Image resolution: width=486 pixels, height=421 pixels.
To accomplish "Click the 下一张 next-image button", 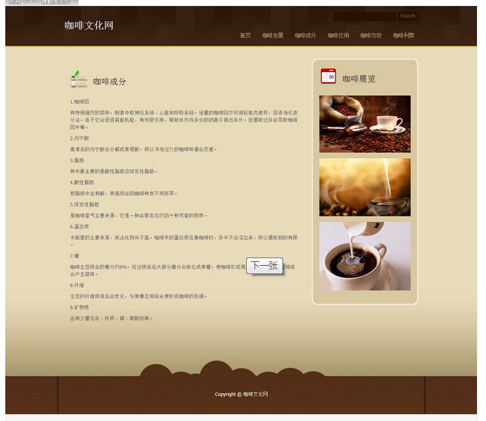I will click(265, 266).
